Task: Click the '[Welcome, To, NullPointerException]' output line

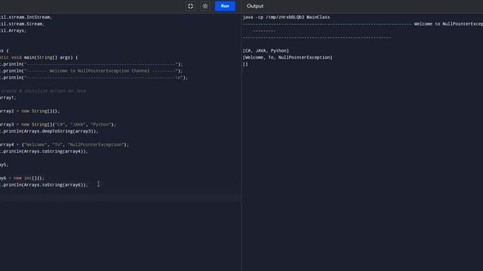Action: click(288, 57)
